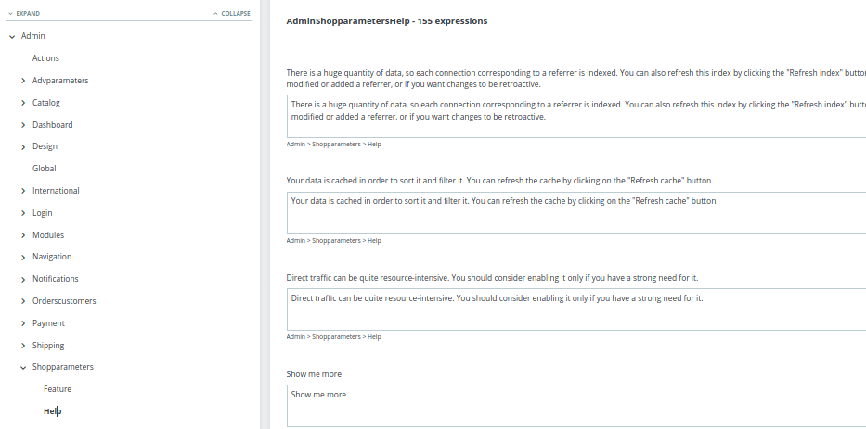
Task: Focus the "Direct traffic" translation textarea
Action: (x=575, y=309)
